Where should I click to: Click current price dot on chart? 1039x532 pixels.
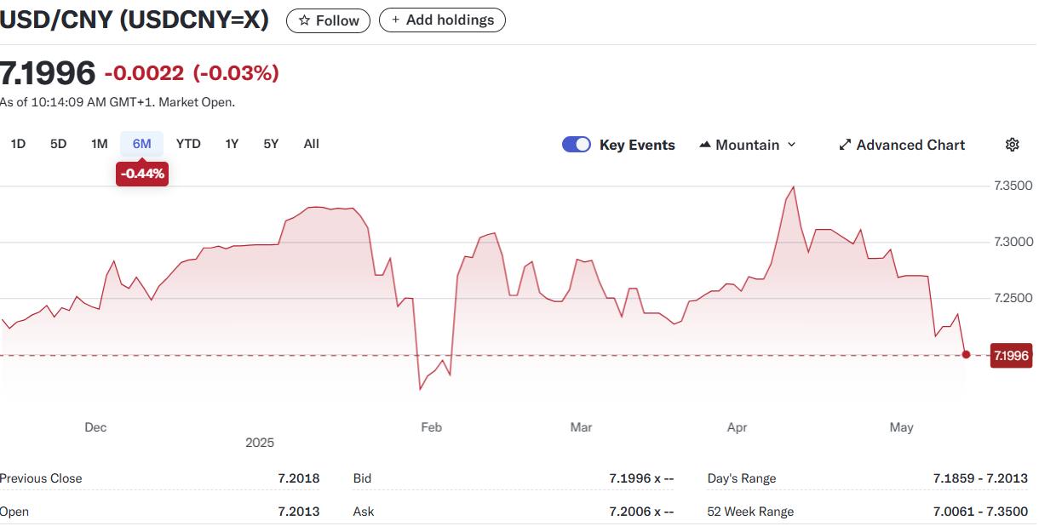(966, 354)
